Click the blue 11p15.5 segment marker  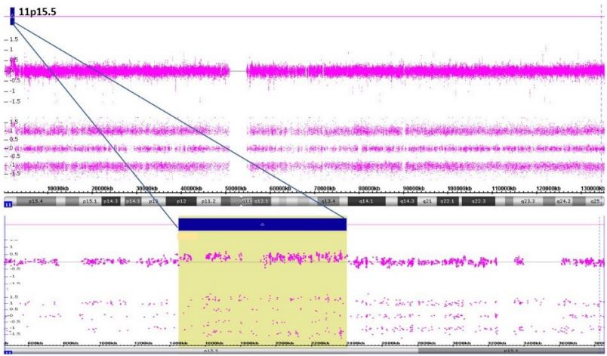(12, 15)
